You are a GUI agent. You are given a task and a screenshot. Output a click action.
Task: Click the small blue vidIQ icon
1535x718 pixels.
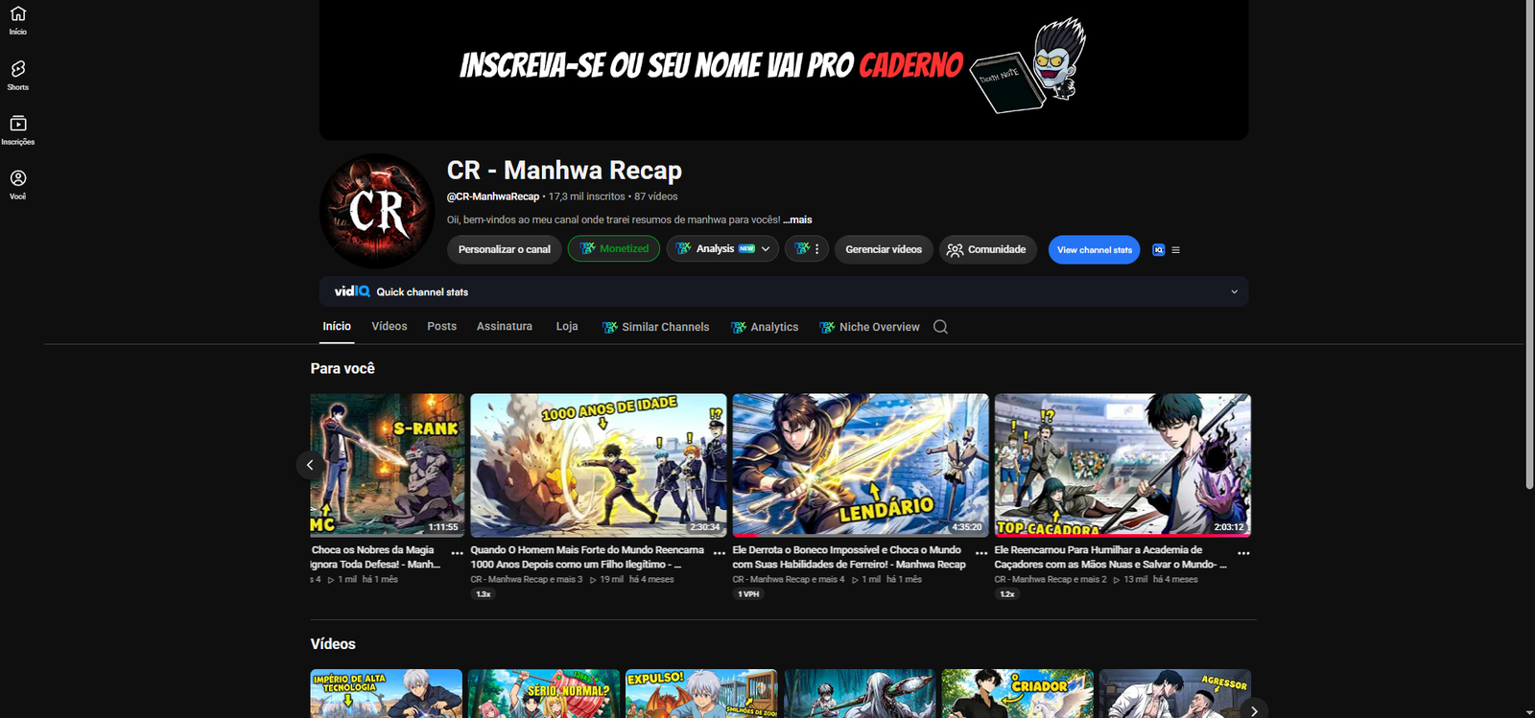pyautogui.click(x=1158, y=250)
